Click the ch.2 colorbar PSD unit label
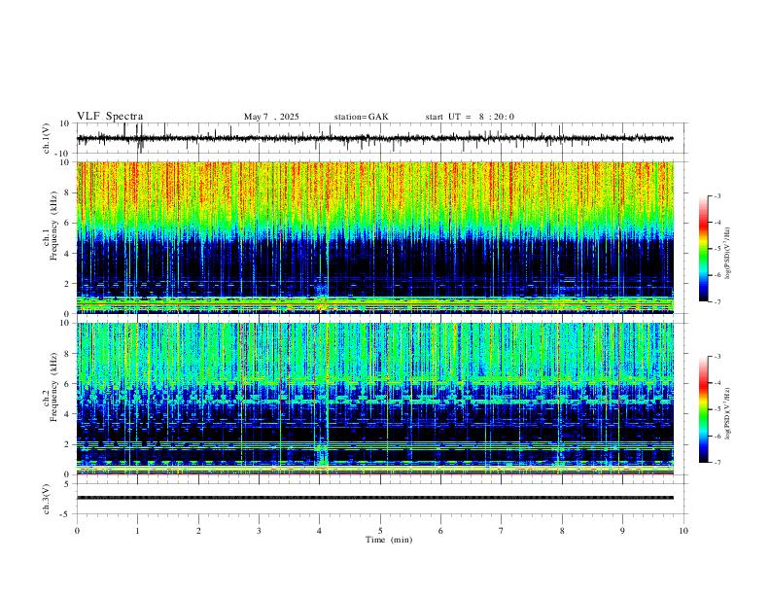The height and width of the screenshot is (595, 770). click(727, 413)
